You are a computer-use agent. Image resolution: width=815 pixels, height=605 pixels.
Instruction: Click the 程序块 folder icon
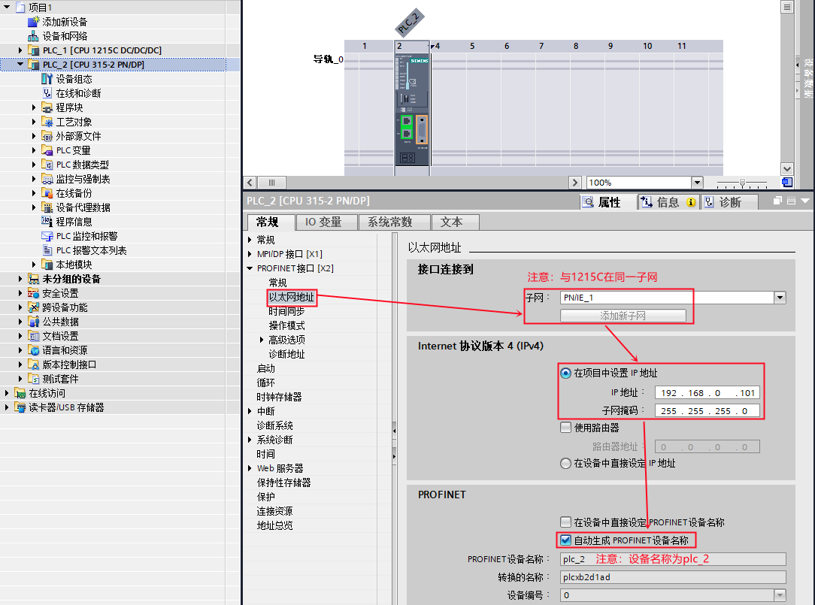pyautogui.click(x=47, y=107)
